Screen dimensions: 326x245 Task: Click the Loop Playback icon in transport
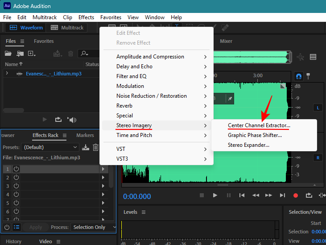309,195
